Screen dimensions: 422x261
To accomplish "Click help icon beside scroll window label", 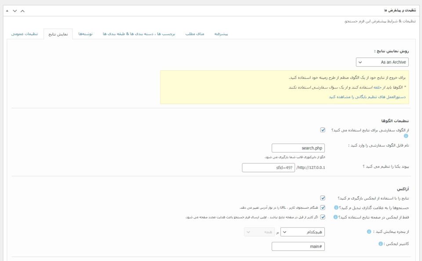I will coord(369,232).
